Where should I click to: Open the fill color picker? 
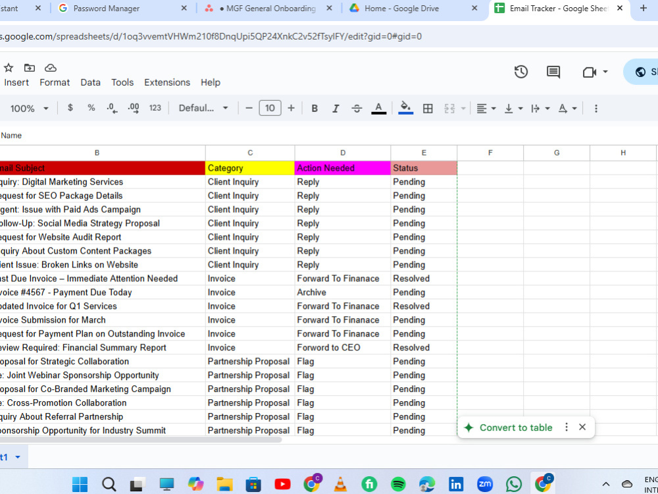pos(405,108)
